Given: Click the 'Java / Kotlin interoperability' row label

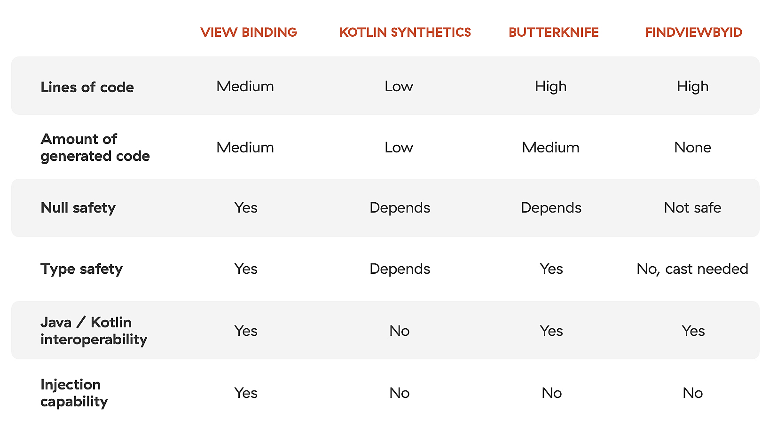Looking at the screenshot, I should [x=94, y=331].
